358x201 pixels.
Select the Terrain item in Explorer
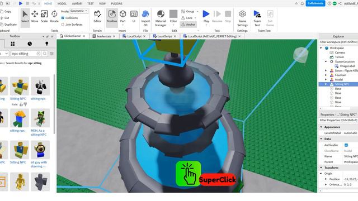coord(340,57)
